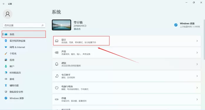
Task: Click the Bluetooth icon in the sidebar
Action: pos(6,41)
